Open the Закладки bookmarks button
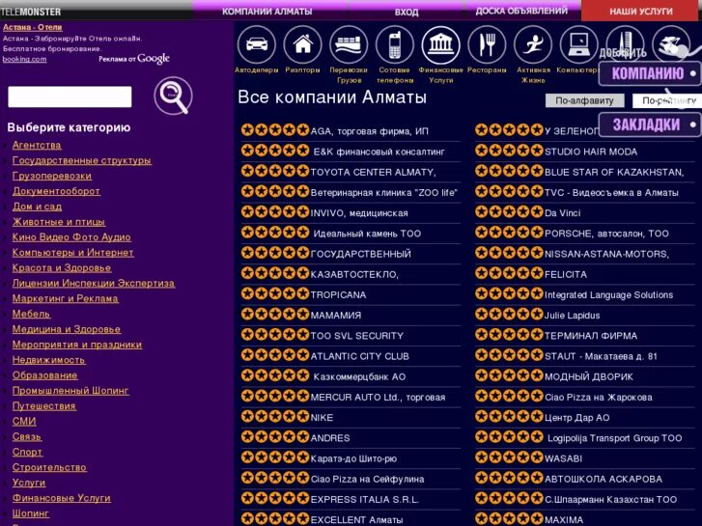The image size is (702, 526). (649, 125)
